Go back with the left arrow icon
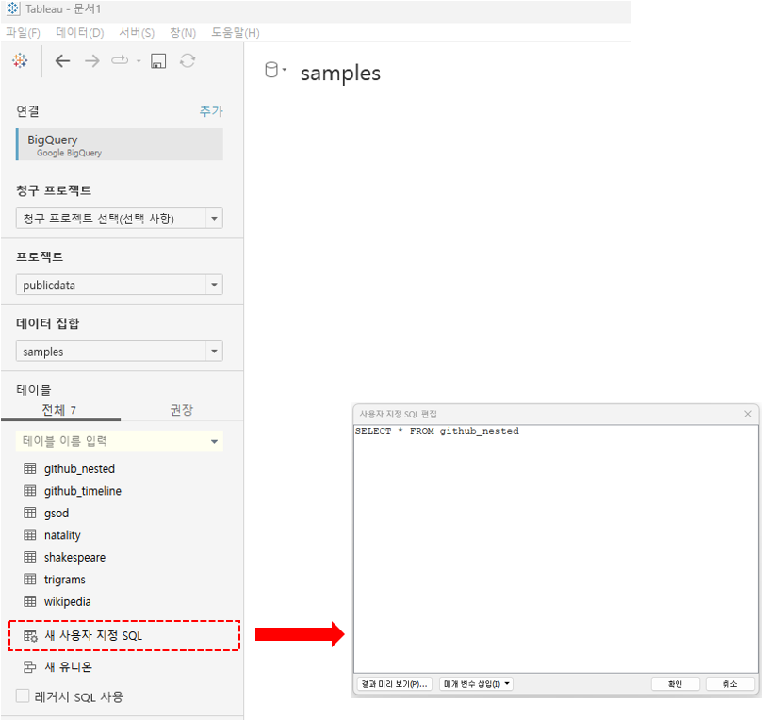Image resolution: width=768 pixels, height=720 pixels. [62, 60]
